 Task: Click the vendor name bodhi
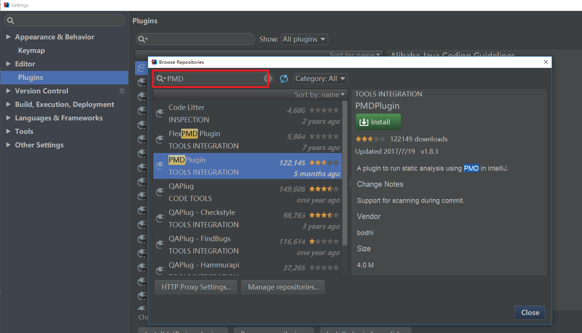365,233
